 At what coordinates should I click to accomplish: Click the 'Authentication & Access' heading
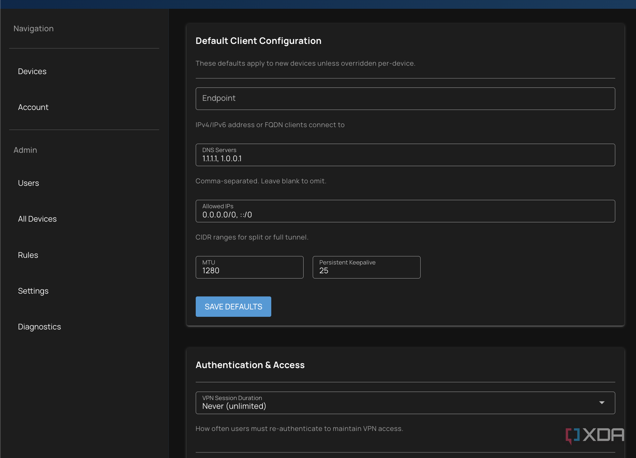click(x=250, y=365)
